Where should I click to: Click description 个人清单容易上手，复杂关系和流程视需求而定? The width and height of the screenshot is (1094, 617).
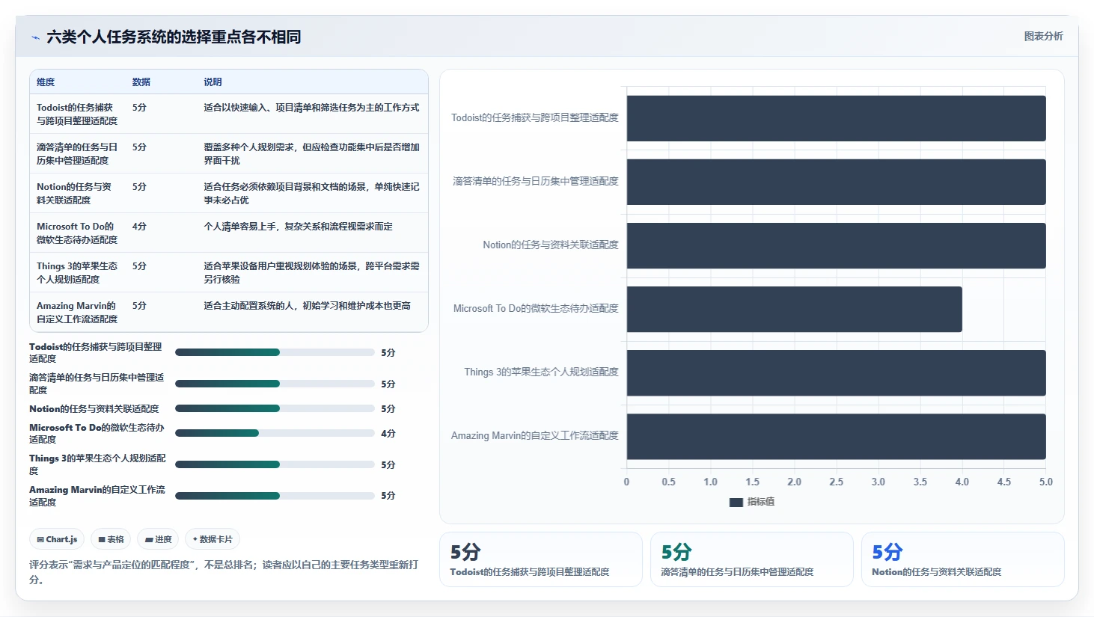(298, 227)
